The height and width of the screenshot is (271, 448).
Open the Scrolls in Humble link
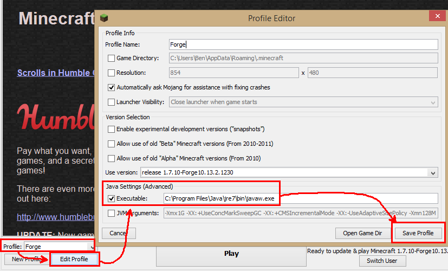coord(56,73)
